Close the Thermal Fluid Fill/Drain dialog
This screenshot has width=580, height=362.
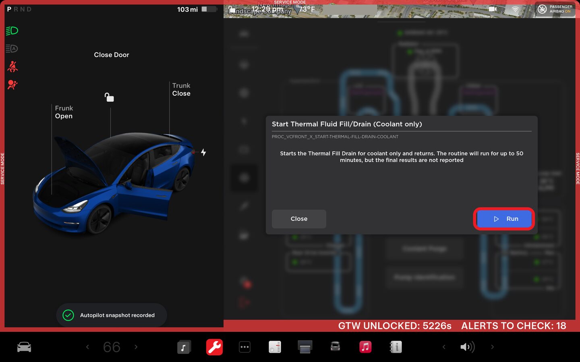point(299,219)
